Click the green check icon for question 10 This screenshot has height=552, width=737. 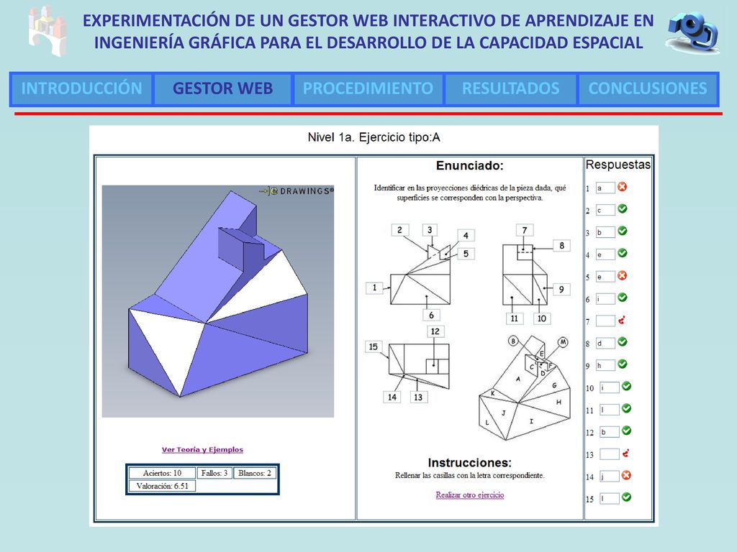(627, 386)
